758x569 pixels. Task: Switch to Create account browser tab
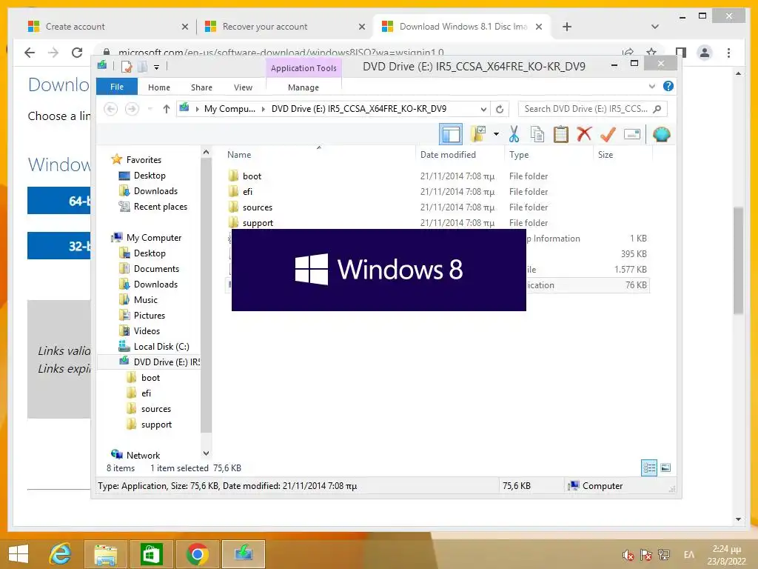pos(75,27)
